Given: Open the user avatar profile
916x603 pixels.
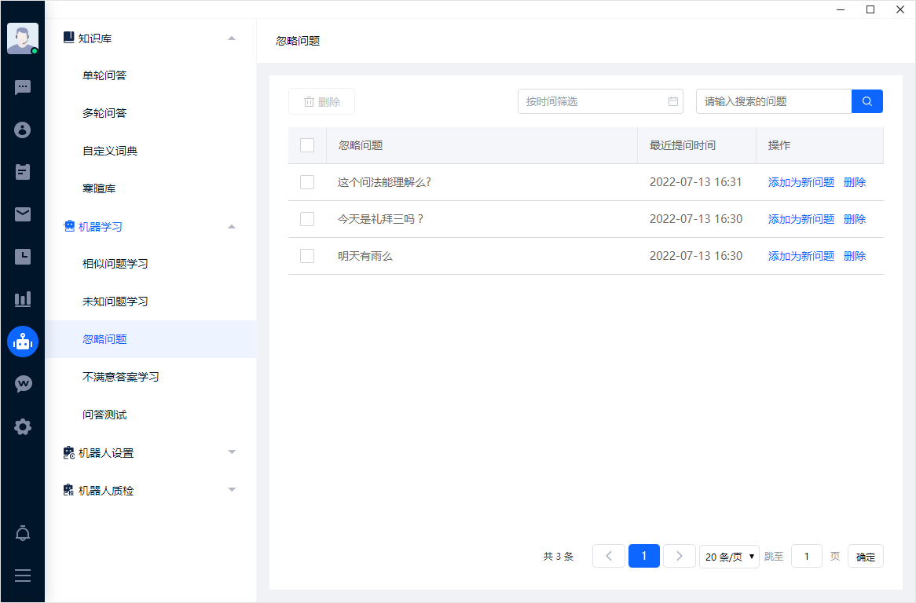Looking at the screenshot, I should point(23,38).
